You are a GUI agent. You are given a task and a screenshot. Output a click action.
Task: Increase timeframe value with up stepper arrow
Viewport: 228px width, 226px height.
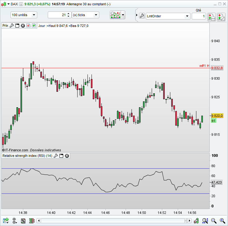pyautogui.click(x=69, y=14)
